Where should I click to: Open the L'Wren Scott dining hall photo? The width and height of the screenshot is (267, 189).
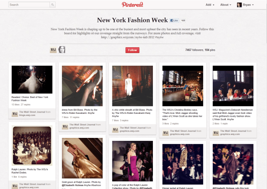[183, 86]
